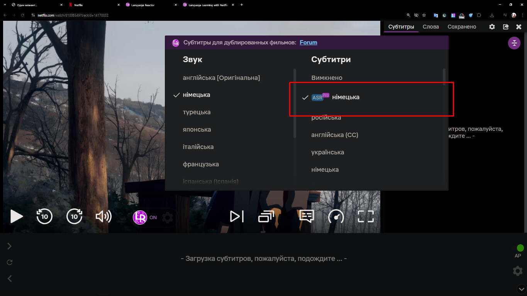
Task: Click the Play button on video
Action: (x=16, y=217)
